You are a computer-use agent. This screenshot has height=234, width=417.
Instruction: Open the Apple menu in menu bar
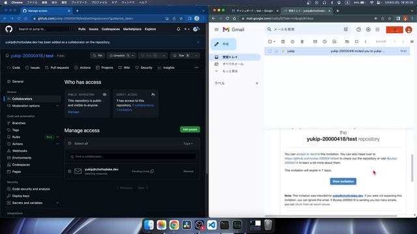tap(5, 3)
